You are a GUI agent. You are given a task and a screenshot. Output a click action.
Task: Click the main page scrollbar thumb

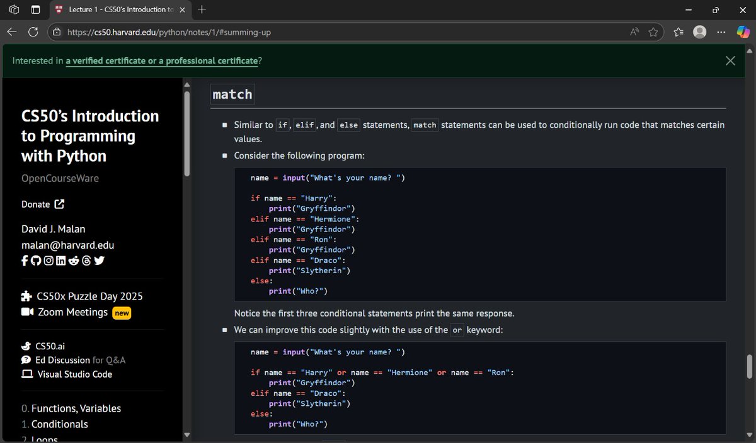pos(750,367)
